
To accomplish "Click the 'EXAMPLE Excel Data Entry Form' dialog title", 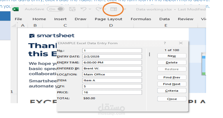I will coord(88,43).
